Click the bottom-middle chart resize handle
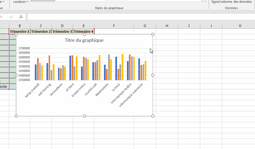The height and width of the screenshot is (149, 255). (x=84, y=116)
